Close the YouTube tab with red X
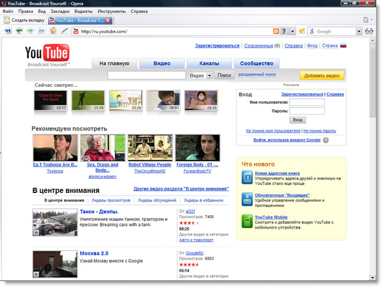 pyautogui.click(x=108, y=20)
